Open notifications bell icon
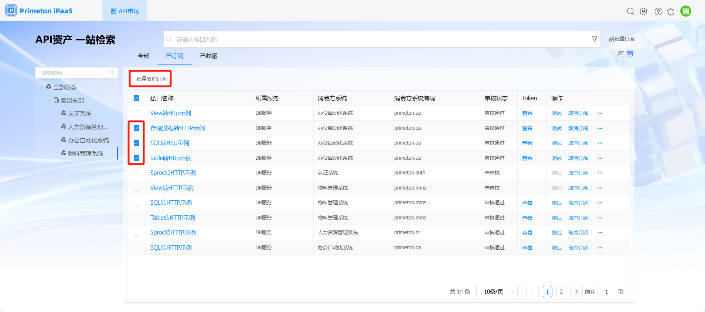The image size is (705, 312). pyautogui.click(x=671, y=12)
